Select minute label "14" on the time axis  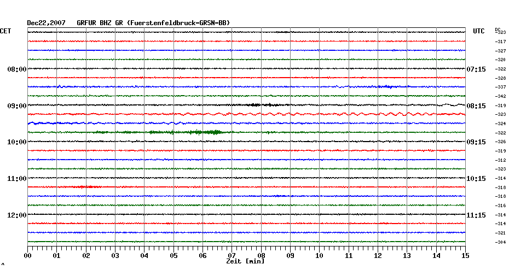[x=436, y=256]
